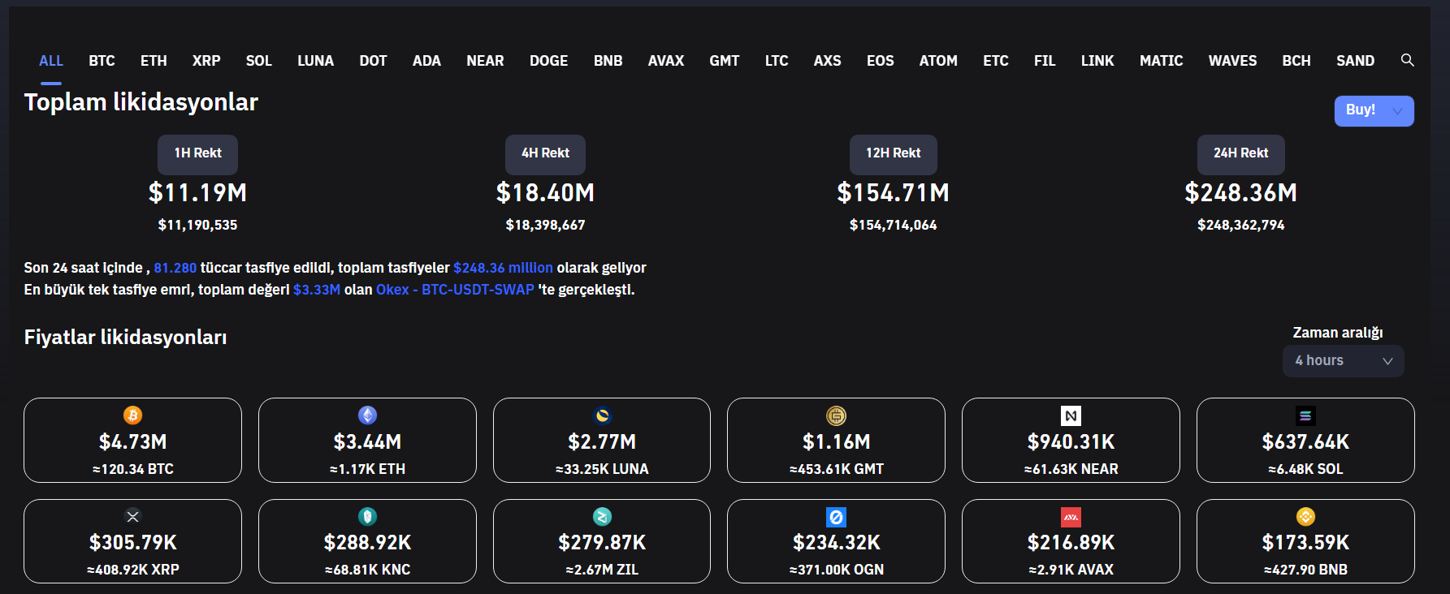1450x594 pixels.
Task: Open the Okex - BTC-USDT-SWAP link
Action: [455, 290]
